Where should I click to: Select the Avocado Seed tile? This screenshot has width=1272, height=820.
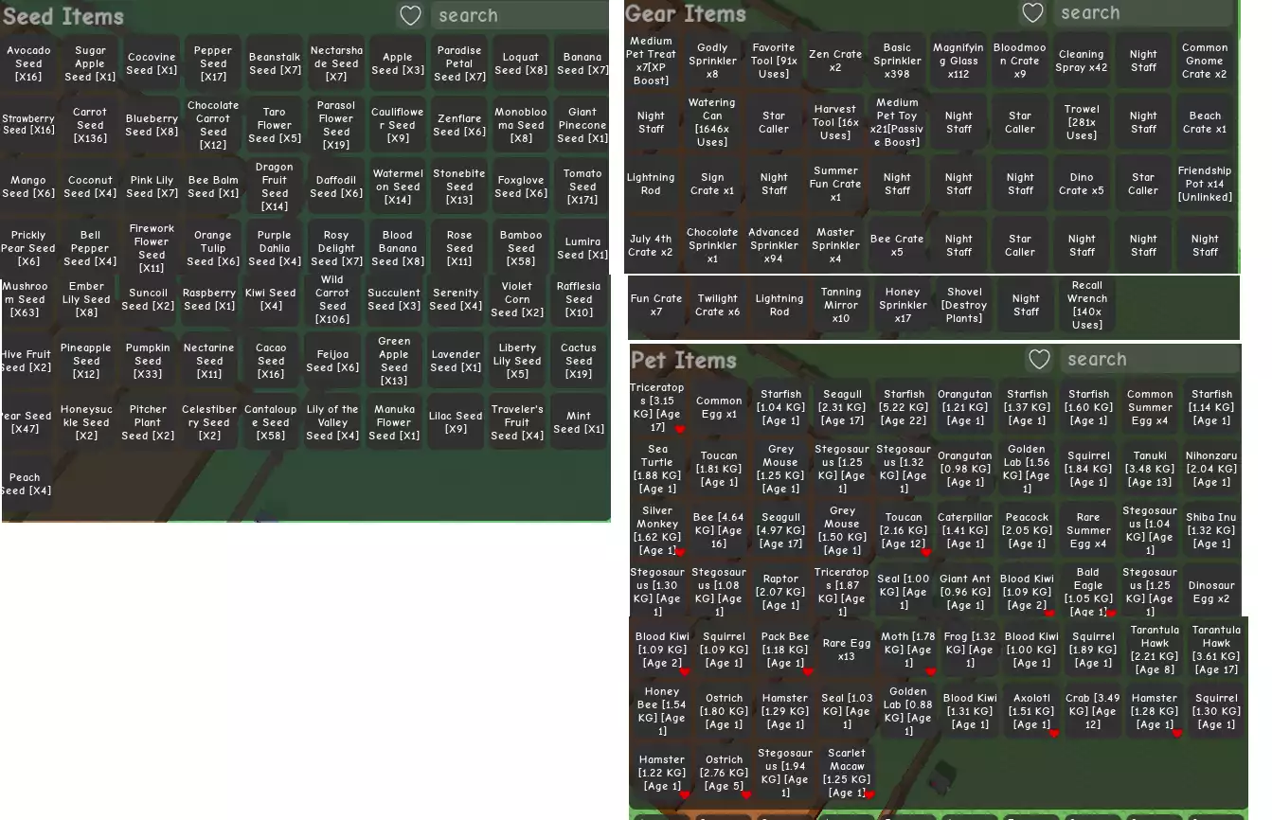click(28, 63)
